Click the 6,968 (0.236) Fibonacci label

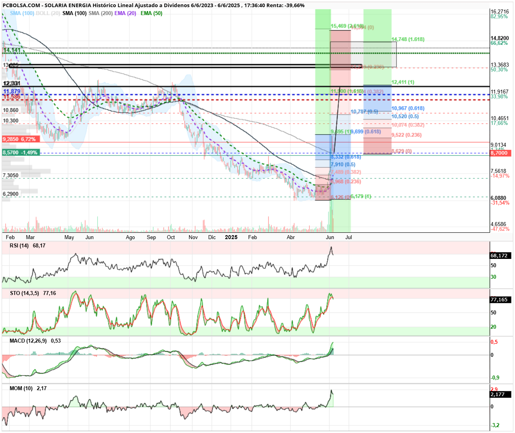346,182
